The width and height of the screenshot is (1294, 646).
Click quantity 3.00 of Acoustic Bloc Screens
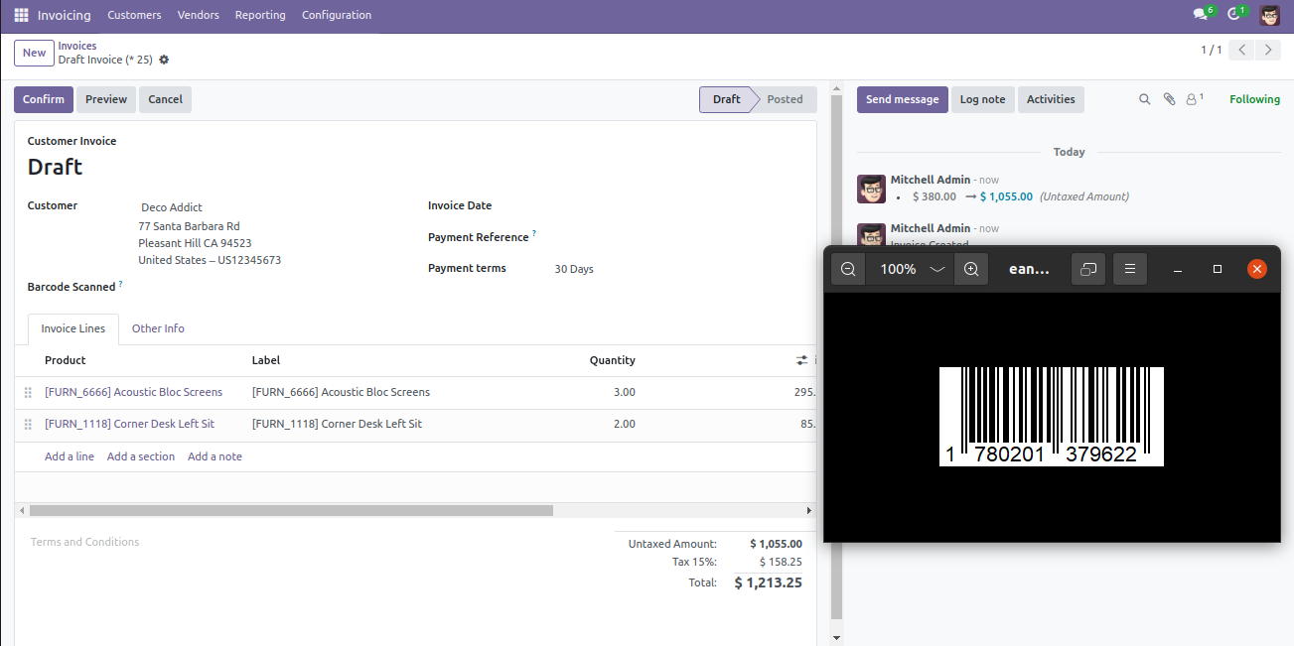tap(624, 392)
